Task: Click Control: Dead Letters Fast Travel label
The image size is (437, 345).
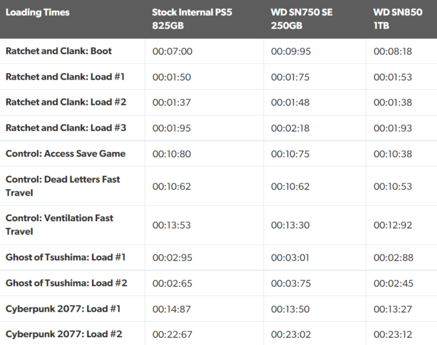Action: pos(63,186)
